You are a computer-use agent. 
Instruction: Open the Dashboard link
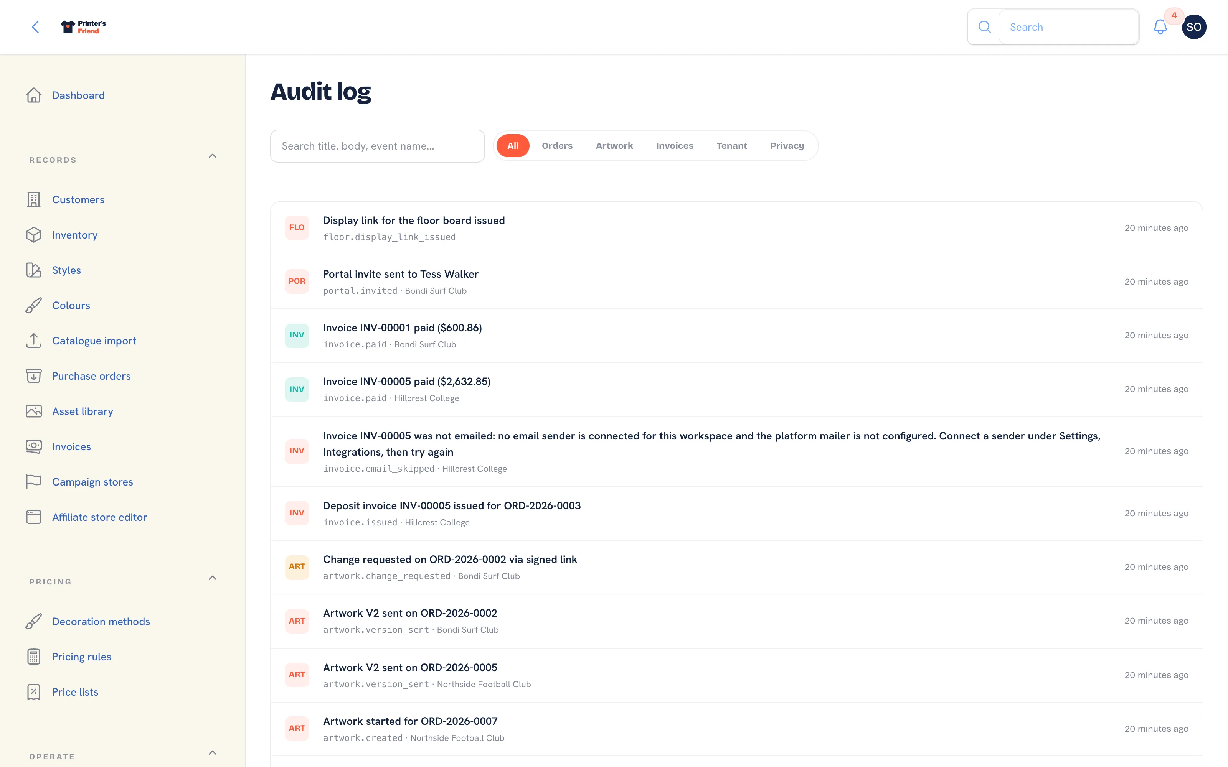click(x=78, y=95)
